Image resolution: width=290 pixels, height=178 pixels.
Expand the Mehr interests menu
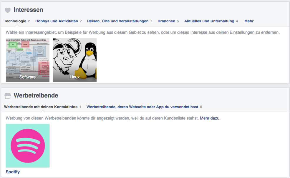pyautogui.click(x=249, y=21)
